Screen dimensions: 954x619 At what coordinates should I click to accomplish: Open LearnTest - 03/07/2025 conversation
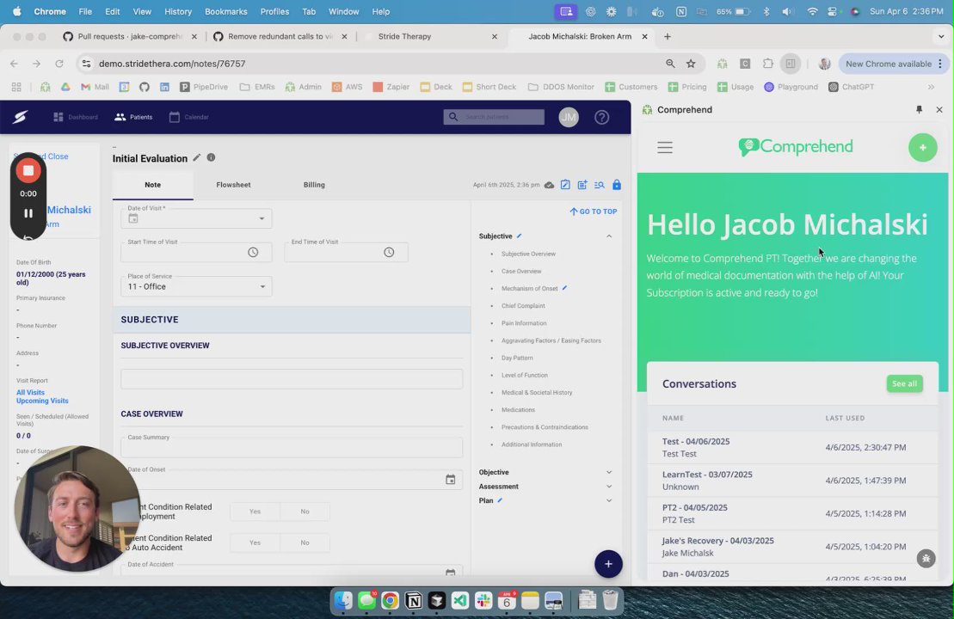pos(793,481)
